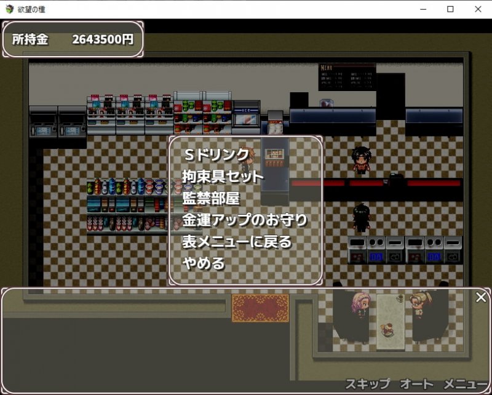Click the 所持金 money display box
Viewport: 492px width, 395px height.
[73, 39]
